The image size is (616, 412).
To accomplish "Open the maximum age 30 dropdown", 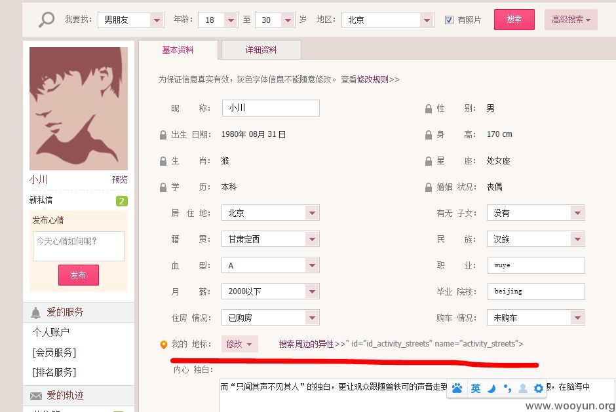I will coord(275,20).
